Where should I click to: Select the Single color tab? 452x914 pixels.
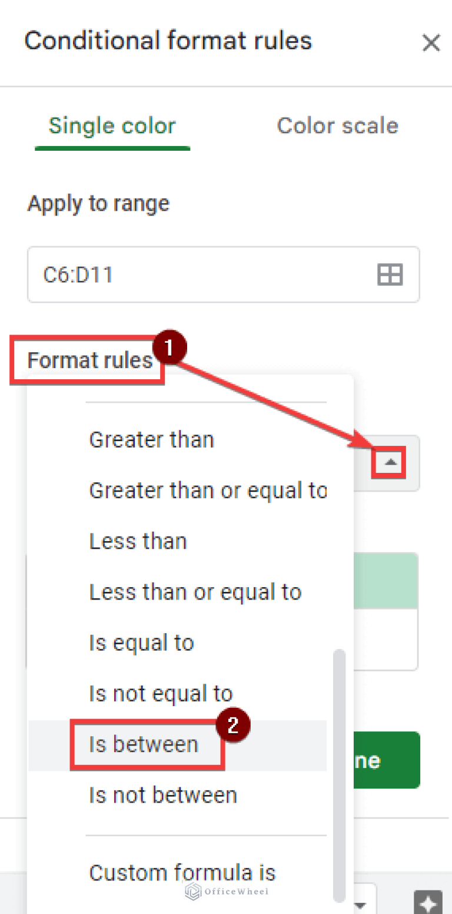(112, 125)
